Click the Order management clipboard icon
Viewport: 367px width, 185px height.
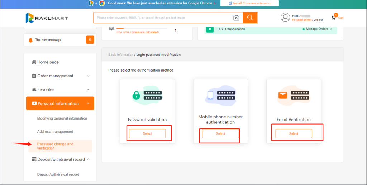[34, 76]
